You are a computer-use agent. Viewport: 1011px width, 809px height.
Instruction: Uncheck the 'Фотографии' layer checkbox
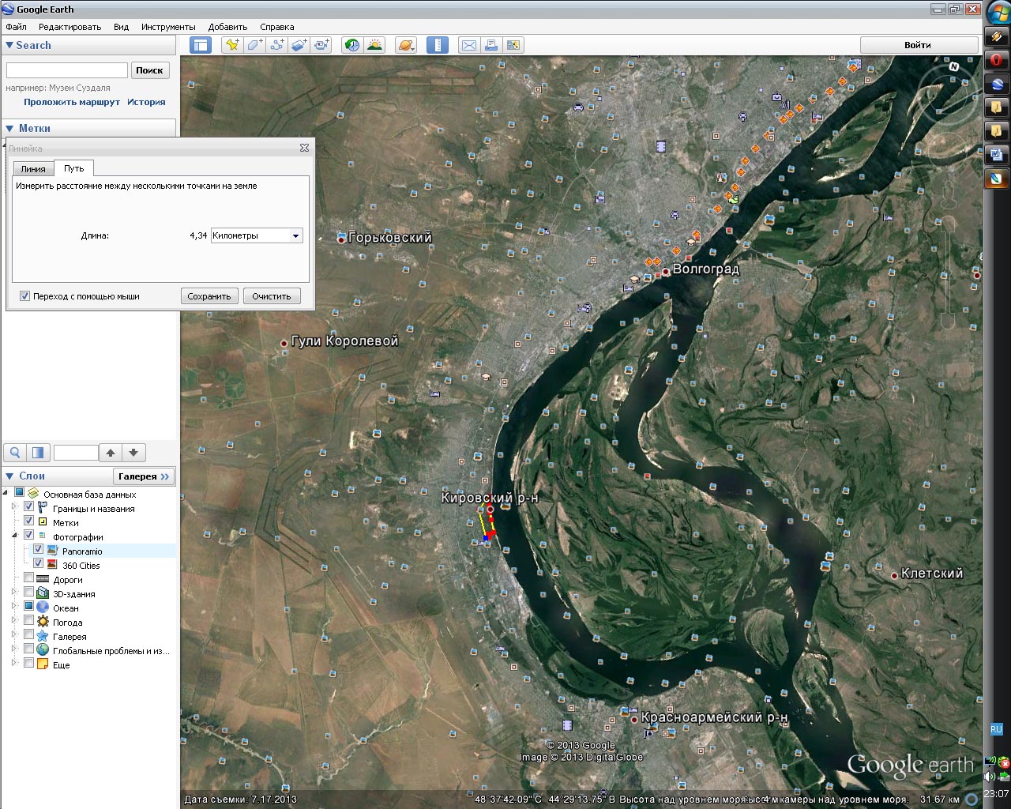29,536
